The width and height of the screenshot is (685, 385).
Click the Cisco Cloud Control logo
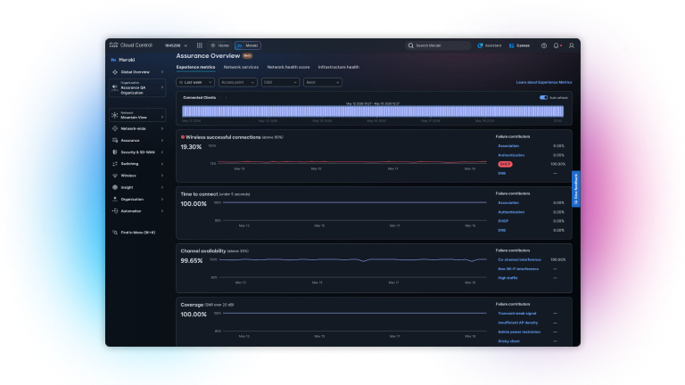130,45
